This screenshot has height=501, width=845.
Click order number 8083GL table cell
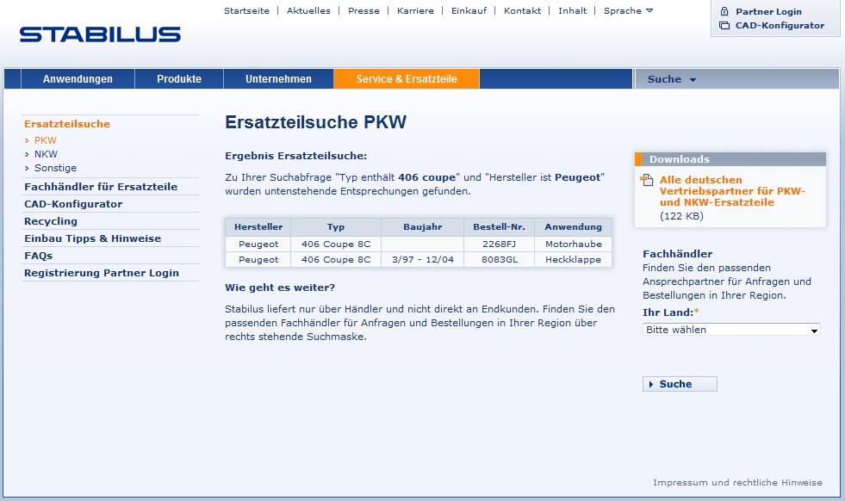tap(500, 259)
